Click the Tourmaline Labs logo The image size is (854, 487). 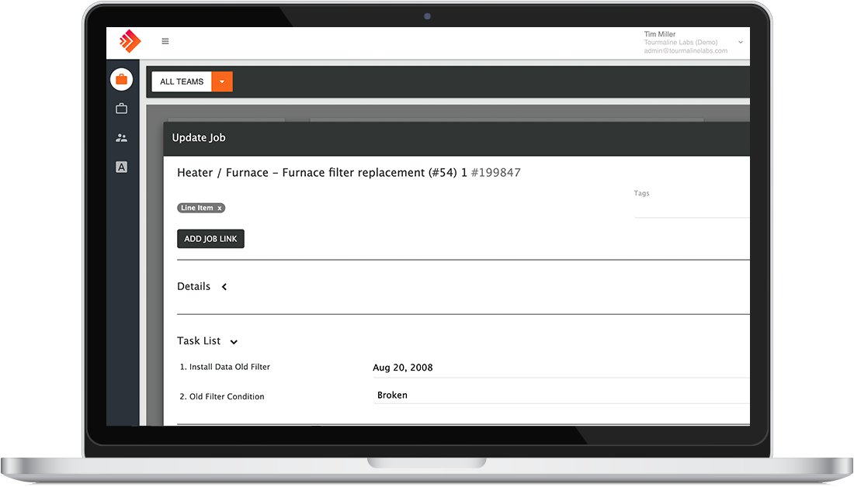(x=130, y=41)
